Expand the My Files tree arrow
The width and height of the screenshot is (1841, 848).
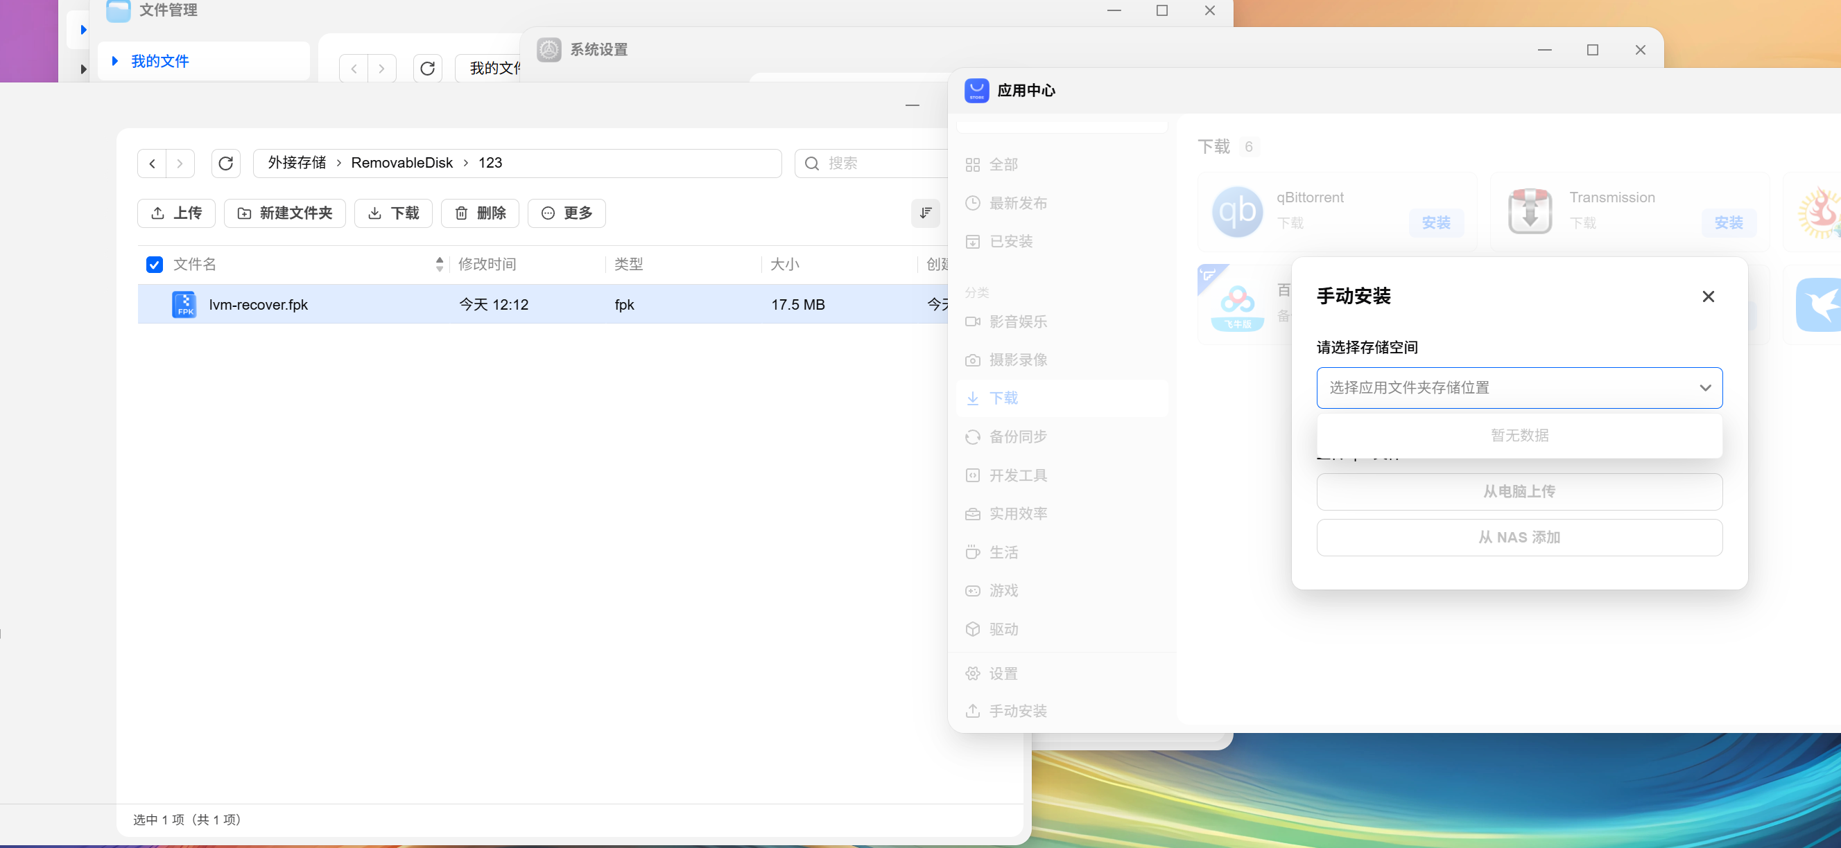pyautogui.click(x=115, y=62)
